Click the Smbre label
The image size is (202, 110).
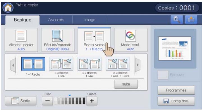point(92,94)
